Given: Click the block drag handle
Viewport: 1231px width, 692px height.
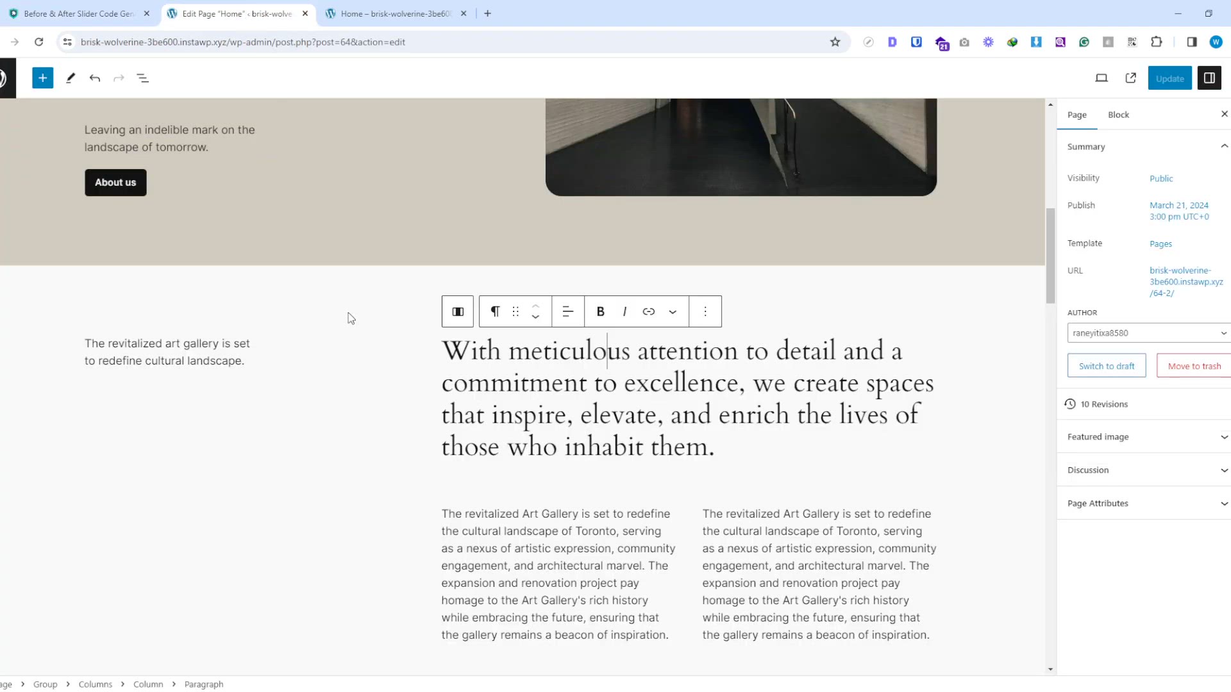Looking at the screenshot, I should point(515,311).
